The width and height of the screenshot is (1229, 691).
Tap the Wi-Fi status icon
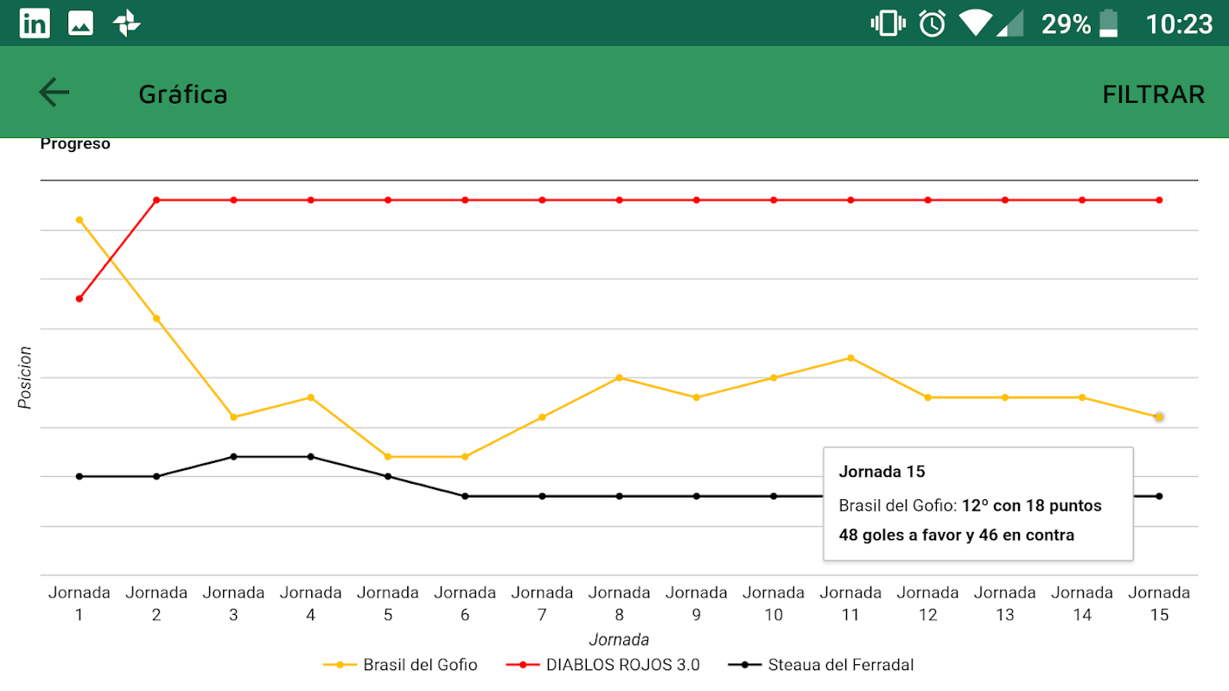click(x=975, y=23)
